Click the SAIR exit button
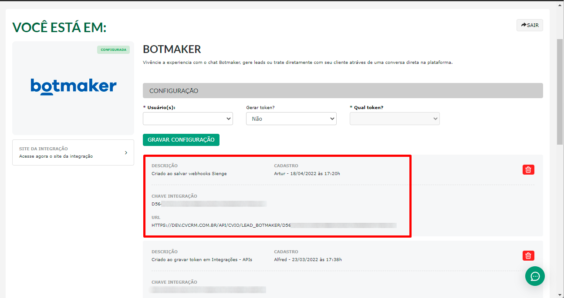The width and height of the screenshot is (564, 298). click(x=530, y=25)
